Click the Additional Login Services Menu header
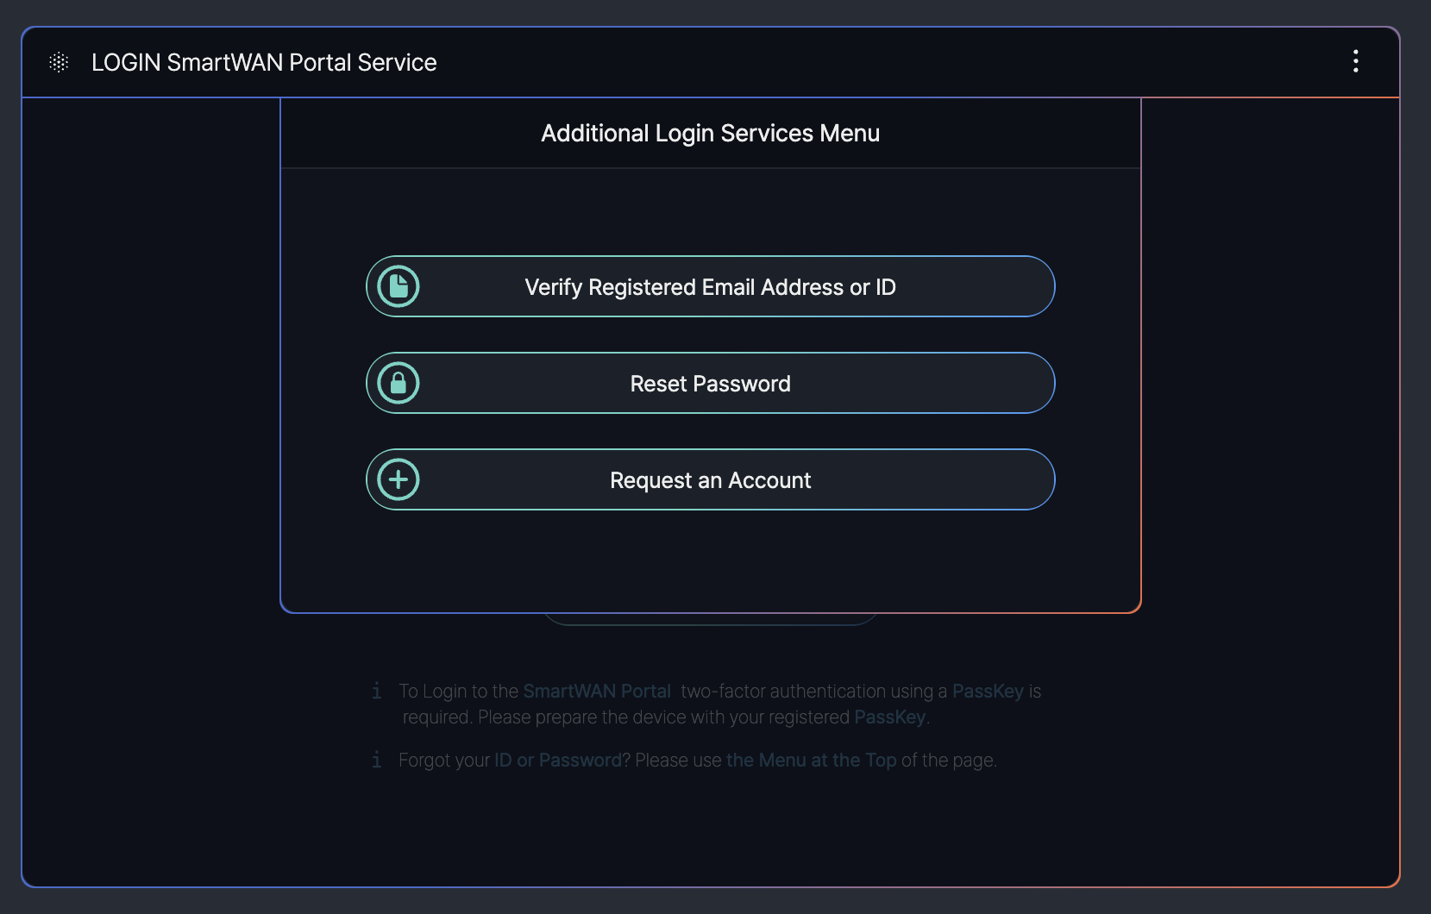 click(x=710, y=134)
